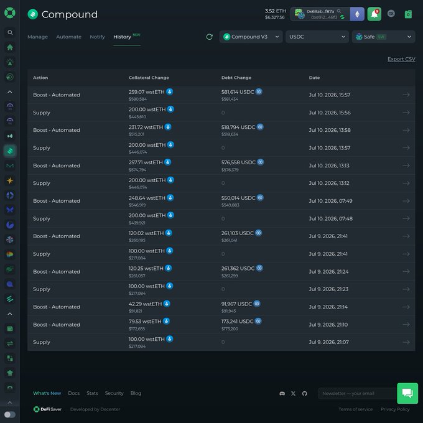Open the Docs footer link
Image resolution: width=423 pixels, height=423 pixels.
click(x=73, y=393)
